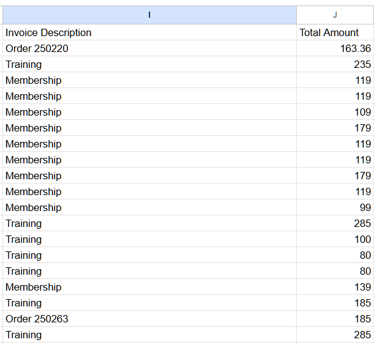Select the Order 250220 cell
The image size is (374, 345).
(149, 48)
